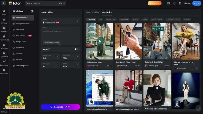Select the Seedance filter chip
The image size is (203, 114).
[124, 20]
